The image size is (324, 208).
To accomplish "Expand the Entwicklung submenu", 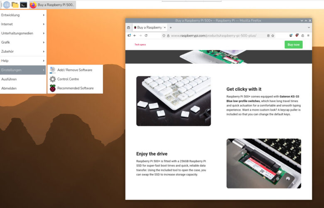I will pos(23,15).
